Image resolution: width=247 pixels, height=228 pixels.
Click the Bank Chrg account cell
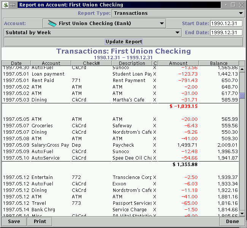point(43,210)
